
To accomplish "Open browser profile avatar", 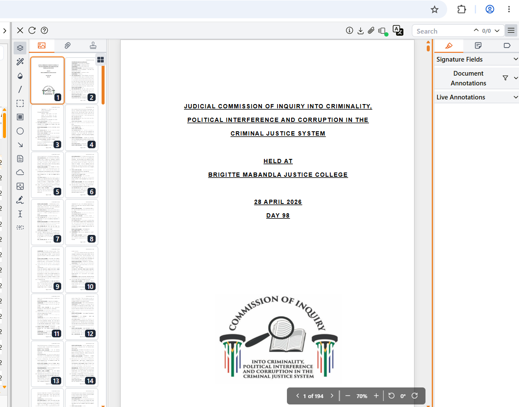I will tap(490, 9).
